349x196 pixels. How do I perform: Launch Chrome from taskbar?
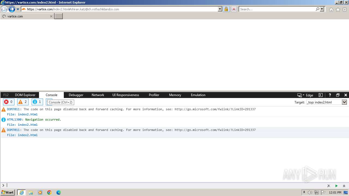click(49, 192)
